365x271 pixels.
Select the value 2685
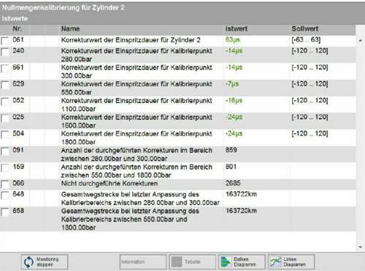pos(233,183)
